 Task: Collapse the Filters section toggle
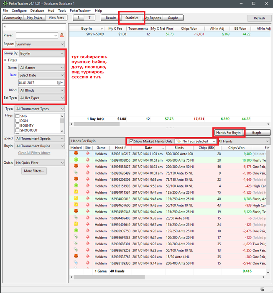click(x=5, y=60)
